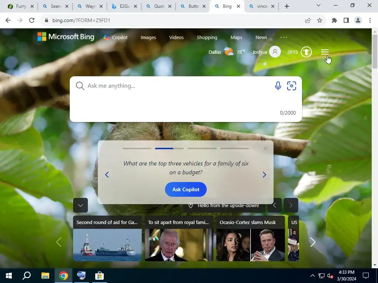
Task: Open Chrome extensions puzzle icon
Action: [334, 21]
